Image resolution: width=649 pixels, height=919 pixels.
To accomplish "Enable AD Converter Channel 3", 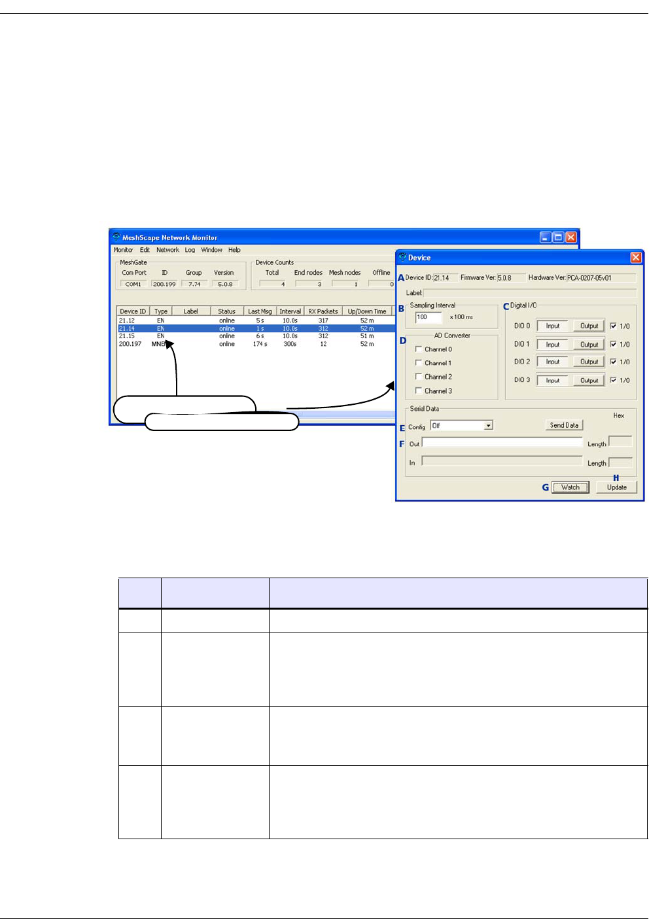I will [x=419, y=390].
